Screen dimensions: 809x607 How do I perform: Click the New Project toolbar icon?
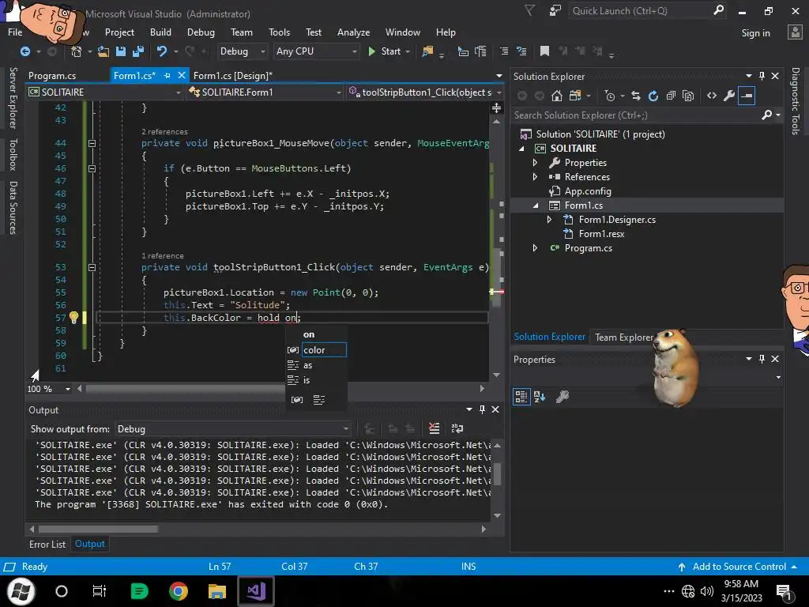pyautogui.click(x=77, y=51)
